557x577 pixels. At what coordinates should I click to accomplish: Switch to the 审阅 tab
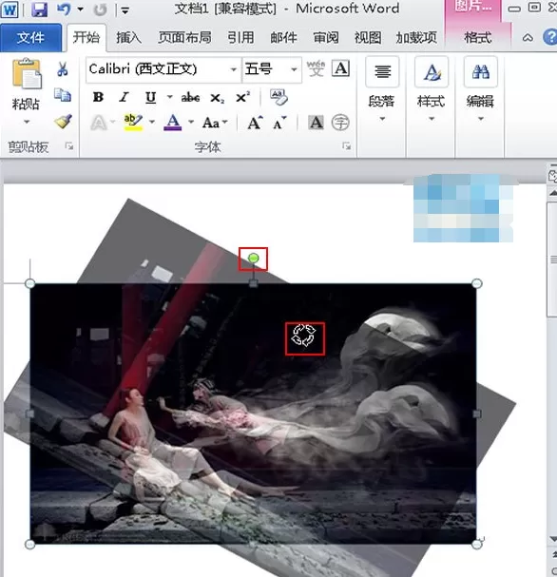pyautogui.click(x=326, y=37)
